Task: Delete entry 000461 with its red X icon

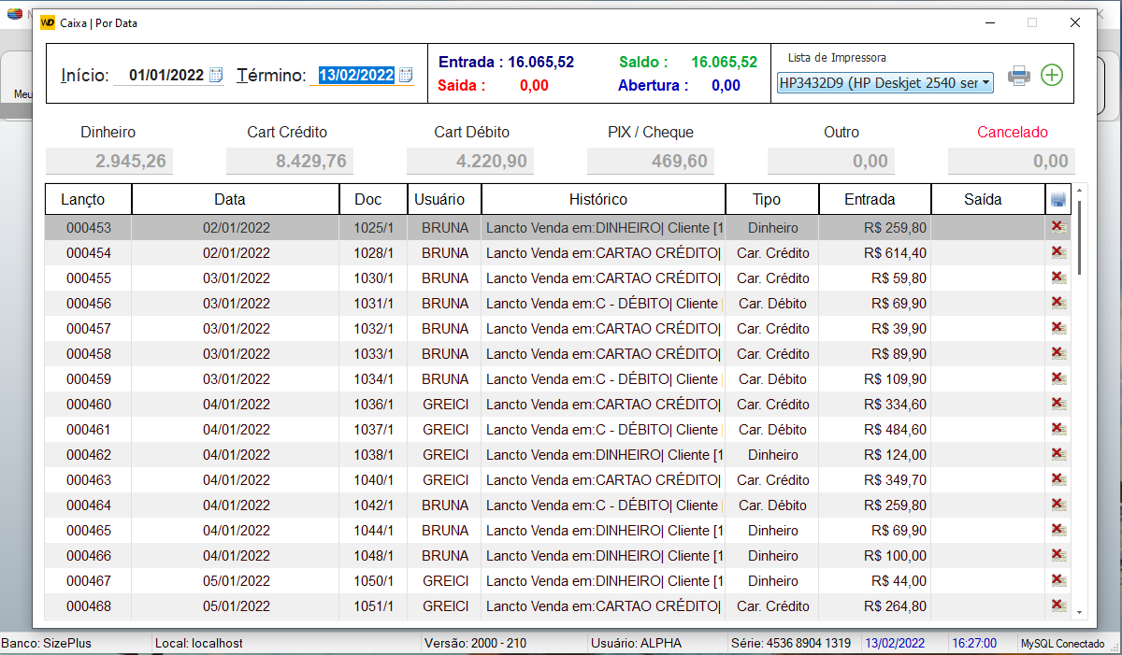Action: tap(1058, 429)
